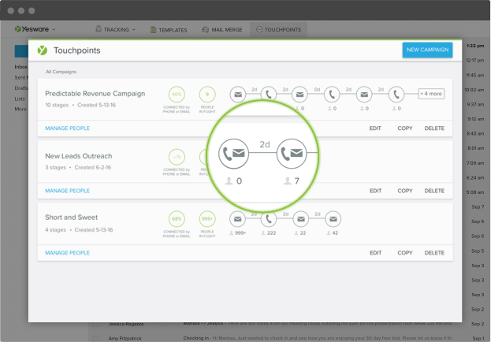Check the Amy Fitzpatrick email checkbox

click(x=96, y=338)
